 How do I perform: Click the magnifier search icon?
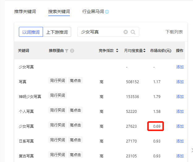pyautogui.click(x=133, y=32)
